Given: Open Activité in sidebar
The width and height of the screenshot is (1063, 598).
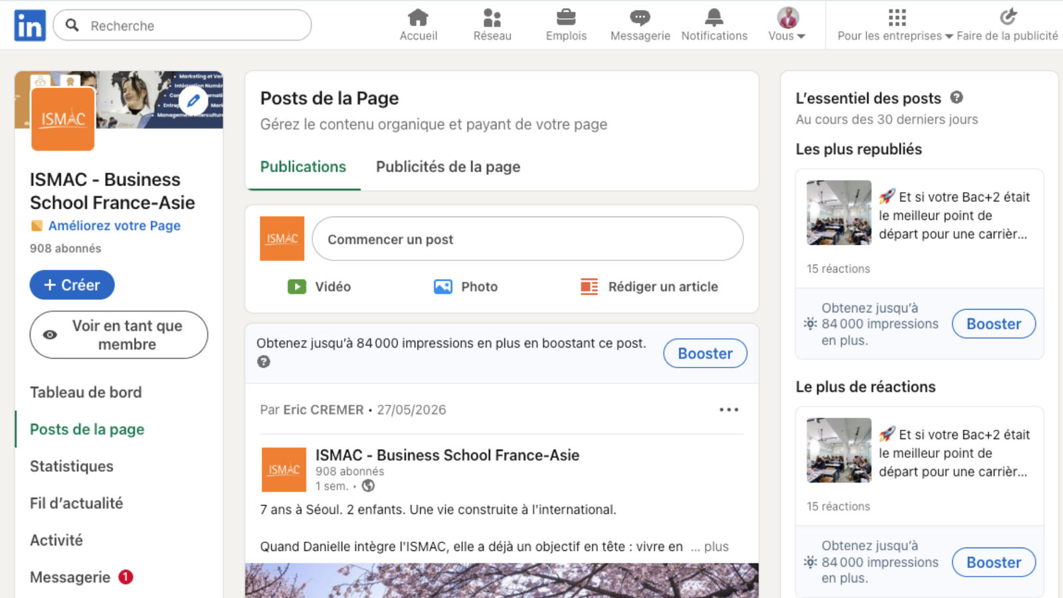Looking at the screenshot, I should 56,540.
